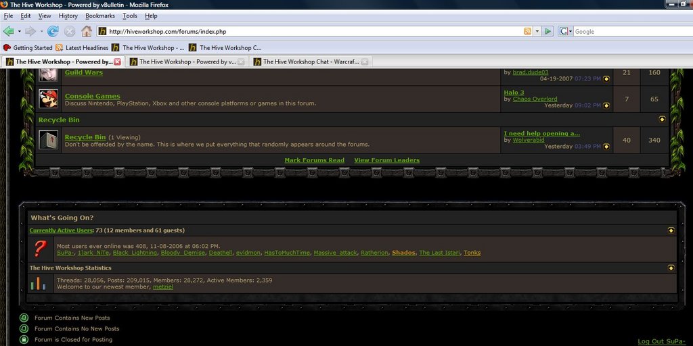
Task: Click the Forum is Closed for Posting icon
Action: click(24, 340)
